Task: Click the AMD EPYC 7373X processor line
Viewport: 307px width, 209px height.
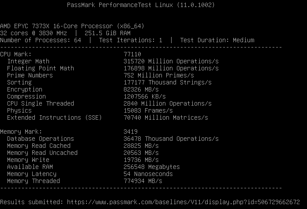Action: (72, 26)
